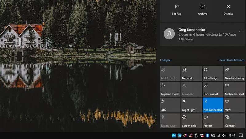Open All settings from quick actions
Viewport: 246px width, 139px height.
[213, 73]
